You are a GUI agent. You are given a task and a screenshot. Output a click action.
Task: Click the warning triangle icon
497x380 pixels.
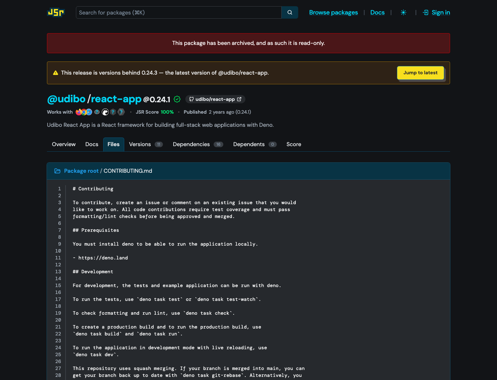[56, 73]
